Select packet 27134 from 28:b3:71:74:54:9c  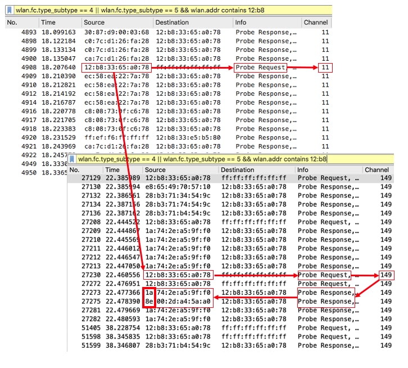(230, 205)
